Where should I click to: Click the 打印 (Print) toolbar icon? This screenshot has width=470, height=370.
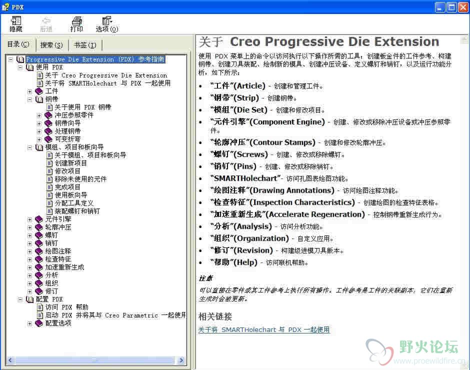76,24
